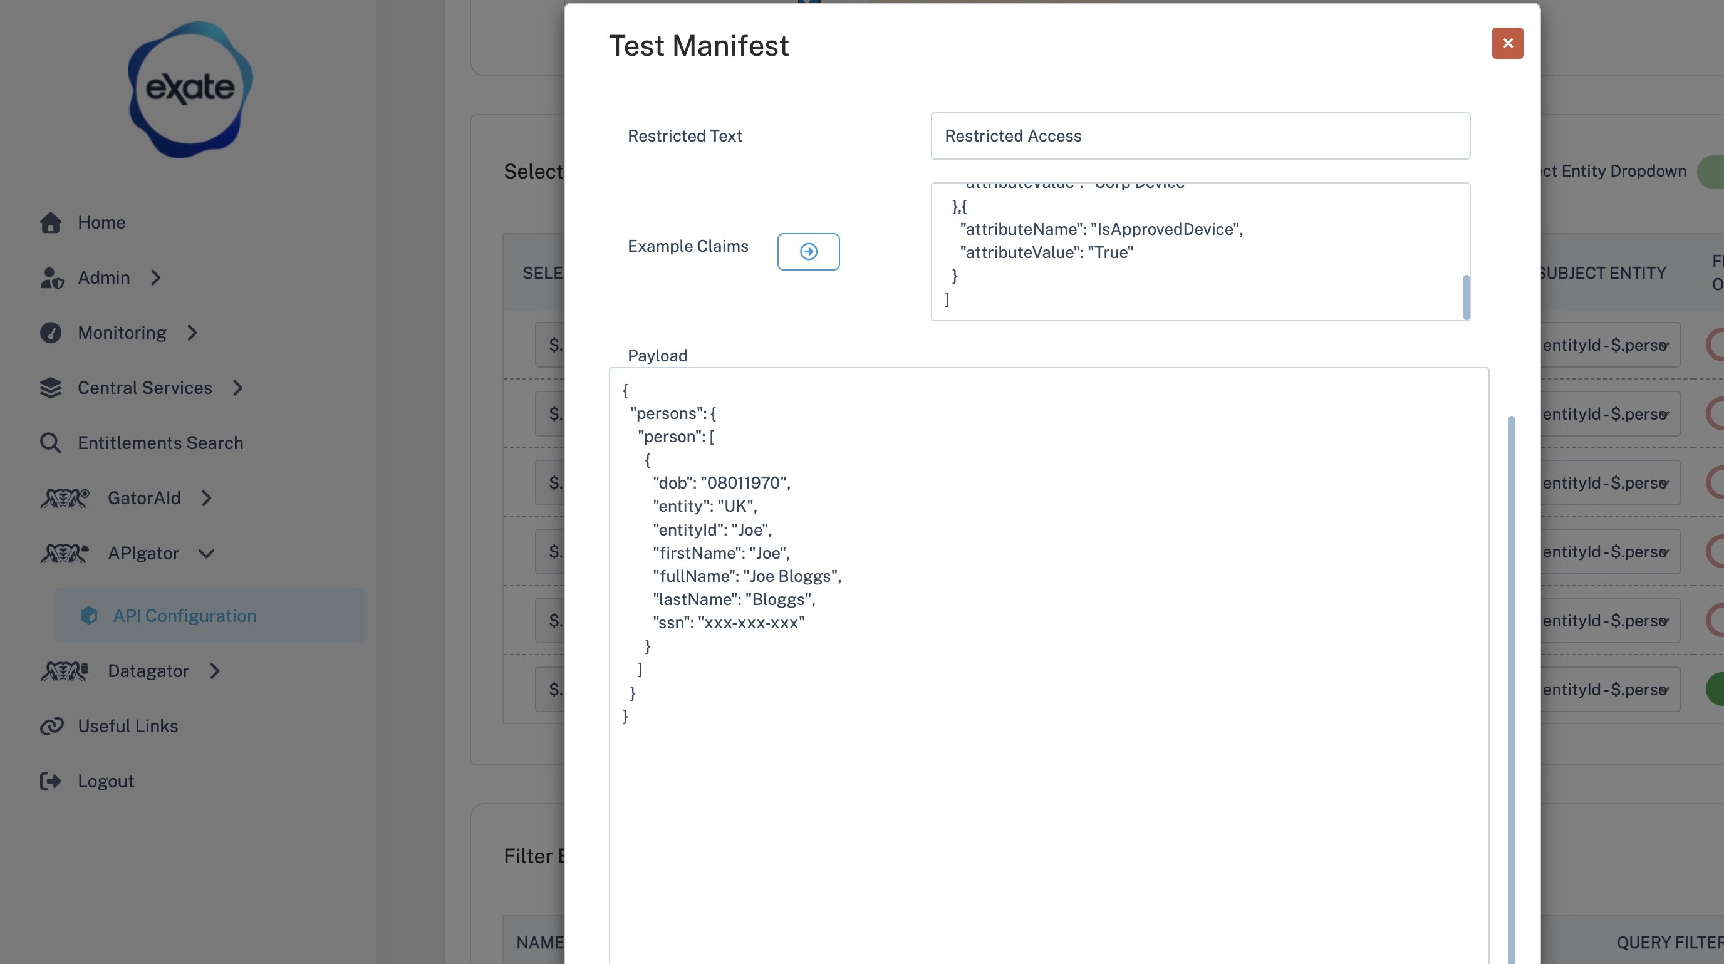Open the Home menu item
The image size is (1724, 964).
pos(101,223)
